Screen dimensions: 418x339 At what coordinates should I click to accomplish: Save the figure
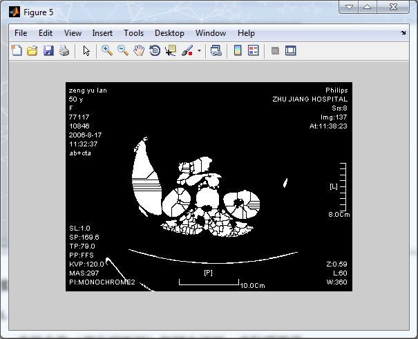48,50
